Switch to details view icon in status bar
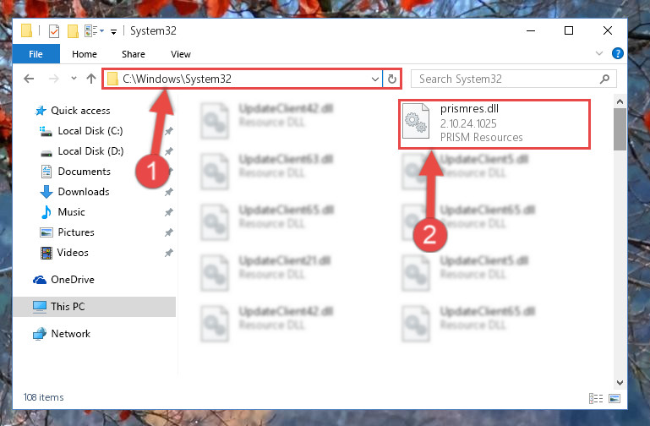650x426 pixels. coord(596,398)
